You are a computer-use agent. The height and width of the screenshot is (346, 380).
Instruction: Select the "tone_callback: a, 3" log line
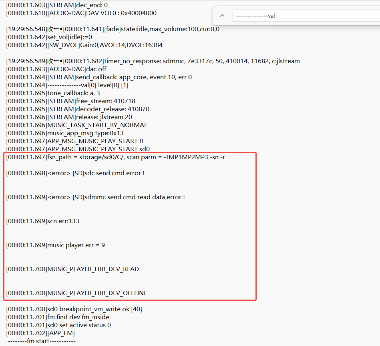(53, 93)
